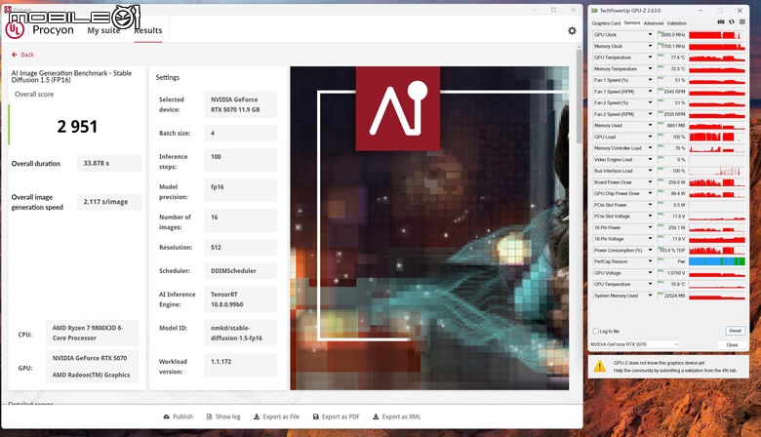
Task: Click the Procyon title bar icon
Action: point(7,9)
